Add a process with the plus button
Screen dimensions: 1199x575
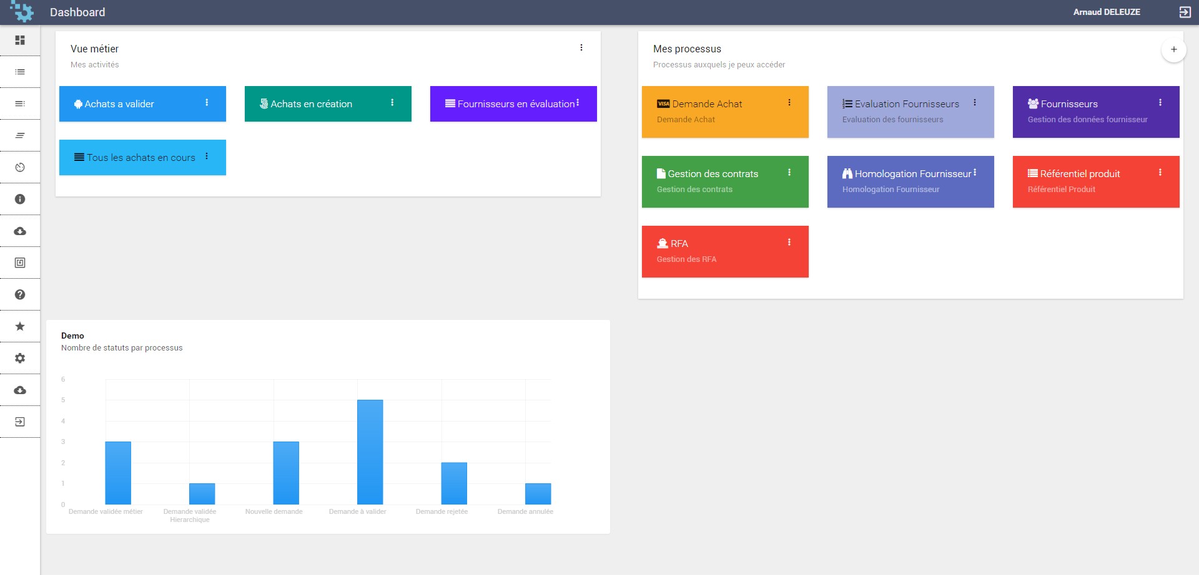pyautogui.click(x=1173, y=49)
